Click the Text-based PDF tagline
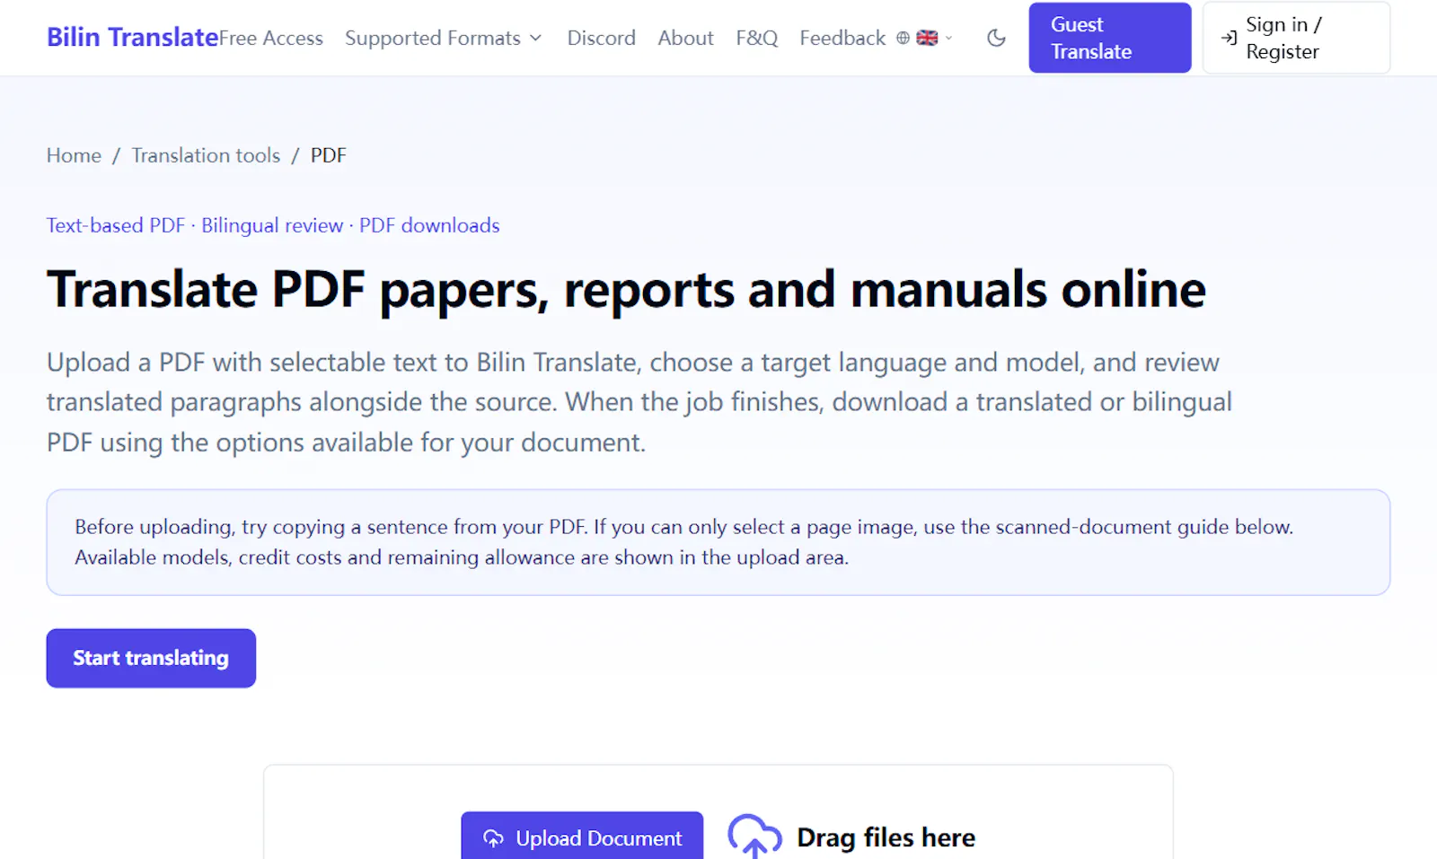Image resolution: width=1437 pixels, height=859 pixels. 273,225
